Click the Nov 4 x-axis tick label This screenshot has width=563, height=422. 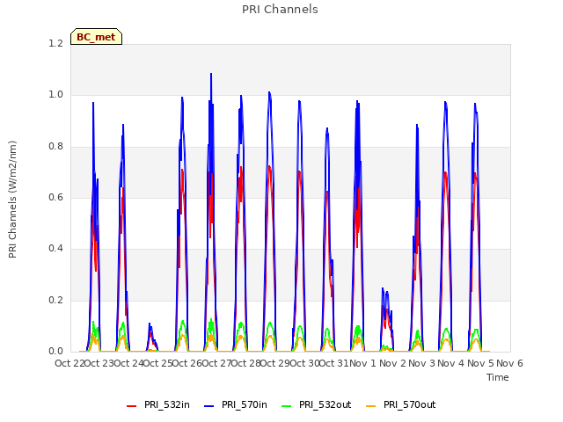(451, 363)
